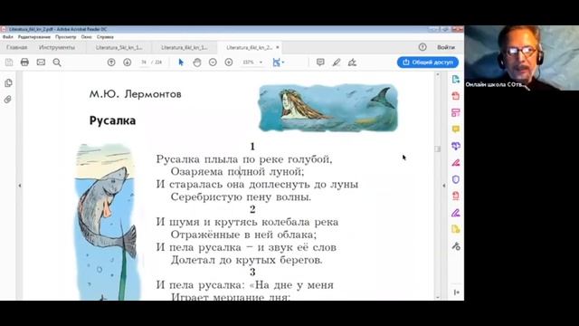Image resolution: width=579 pixels, height=326 pixels.
Task: Open attachments paperclip panel in left sidebar
Action: [8, 100]
